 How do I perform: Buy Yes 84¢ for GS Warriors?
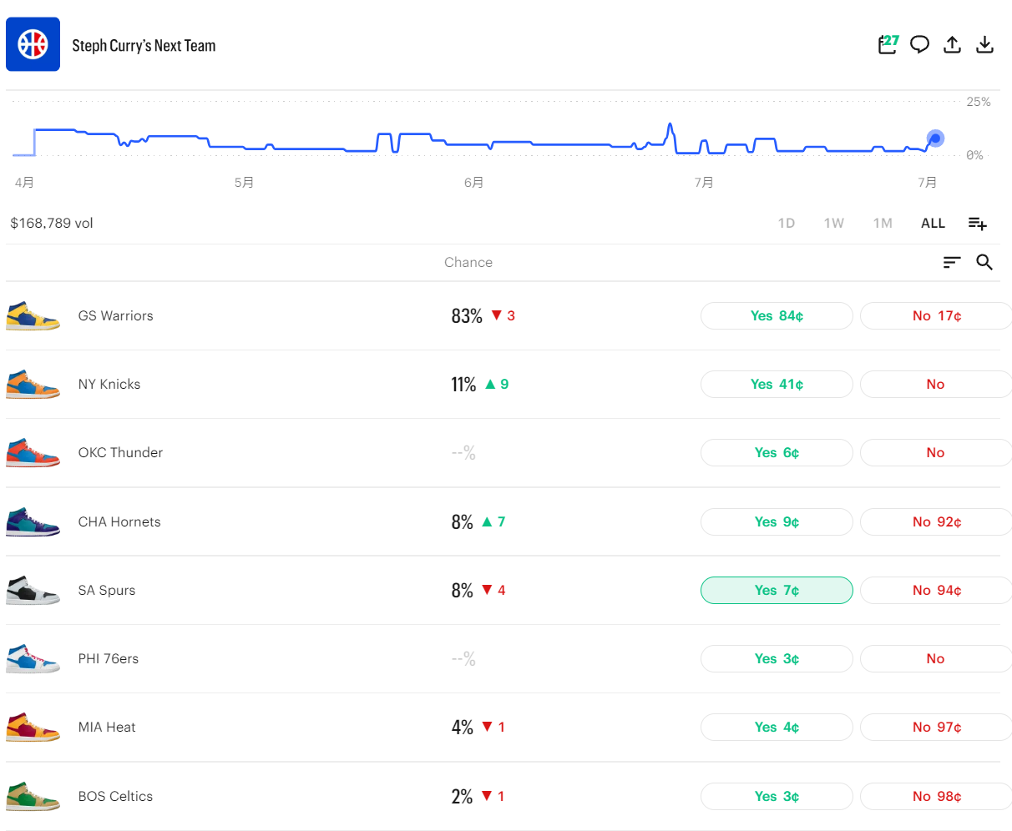pyautogui.click(x=777, y=316)
